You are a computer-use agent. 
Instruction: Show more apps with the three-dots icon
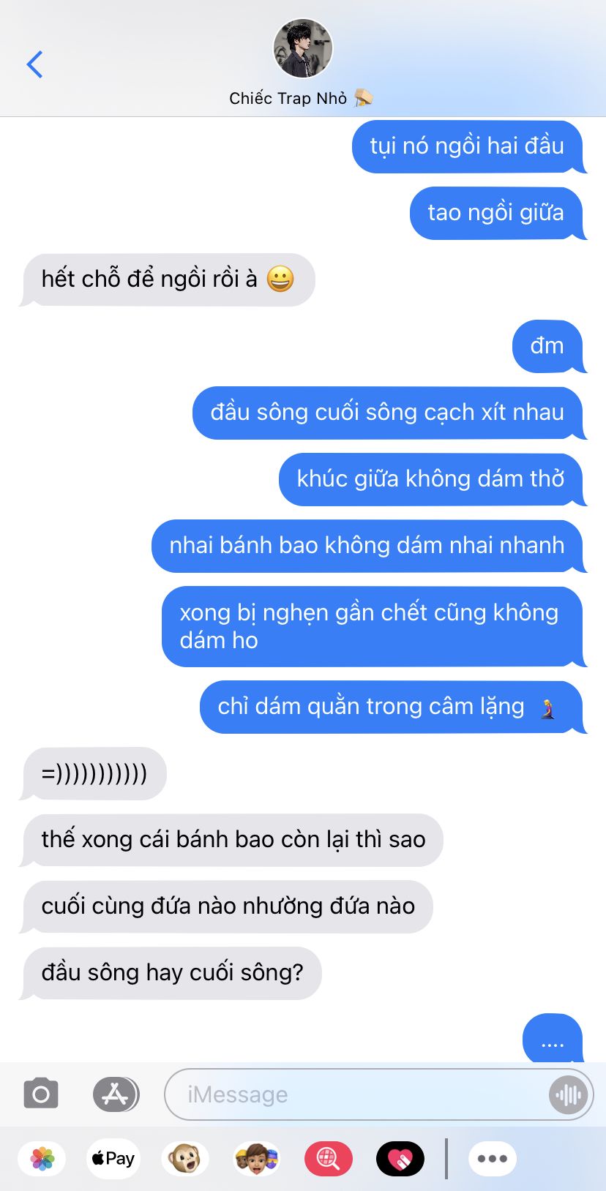(x=493, y=1159)
